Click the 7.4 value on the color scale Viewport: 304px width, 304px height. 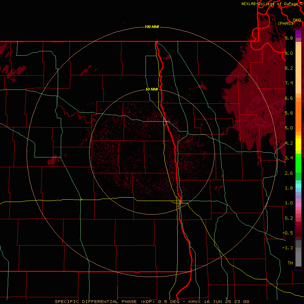coord(289,83)
